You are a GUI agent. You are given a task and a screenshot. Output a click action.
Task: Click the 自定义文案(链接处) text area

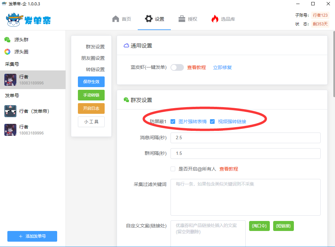tap(208, 234)
